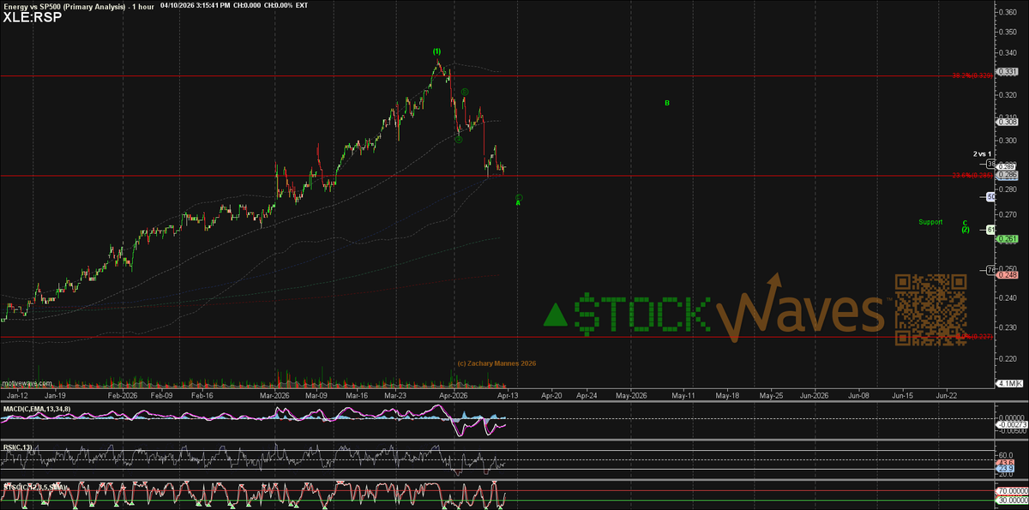The width and height of the screenshot is (1029, 510).
Task: Open the RSI(C,13) indicator label
Action: tap(17, 446)
